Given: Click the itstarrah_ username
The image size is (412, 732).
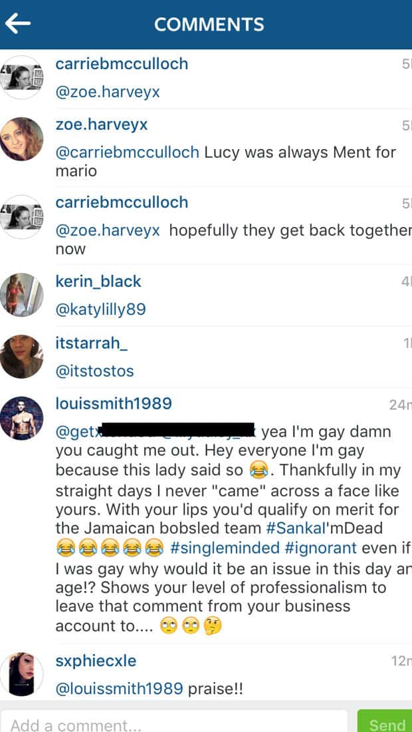Looking at the screenshot, I should (x=91, y=343).
